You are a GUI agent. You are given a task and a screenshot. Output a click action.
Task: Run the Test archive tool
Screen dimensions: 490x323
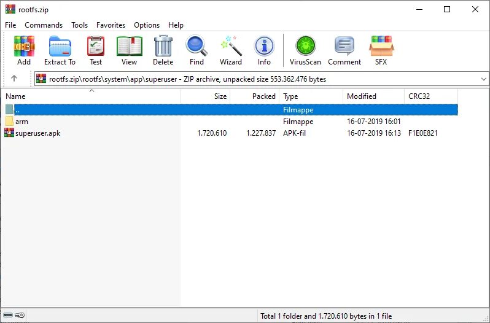(x=96, y=46)
